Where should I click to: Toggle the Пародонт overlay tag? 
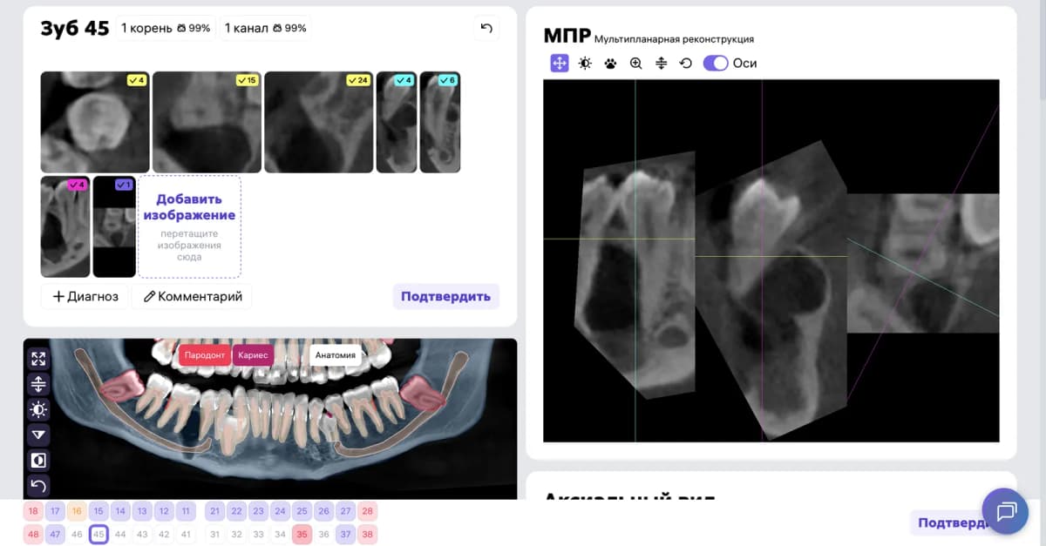pyautogui.click(x=205, y=355)
